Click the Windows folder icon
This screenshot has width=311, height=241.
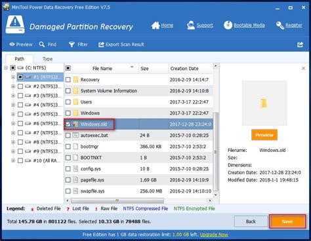point(75,113)
